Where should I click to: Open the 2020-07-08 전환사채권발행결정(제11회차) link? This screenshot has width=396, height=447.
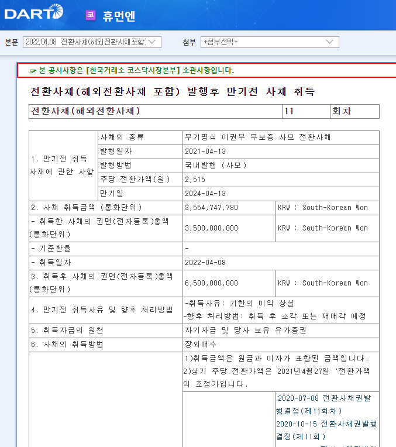pyautogui.click(x=323, y=404)
